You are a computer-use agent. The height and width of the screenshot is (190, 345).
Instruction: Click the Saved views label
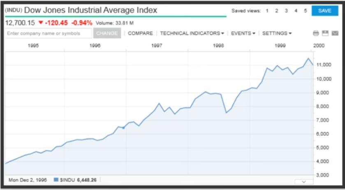(x=246, y=11)
